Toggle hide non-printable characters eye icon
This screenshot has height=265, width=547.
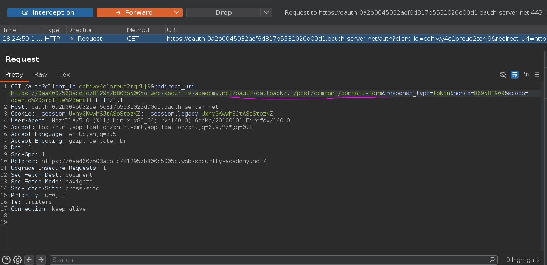point(503,75)
